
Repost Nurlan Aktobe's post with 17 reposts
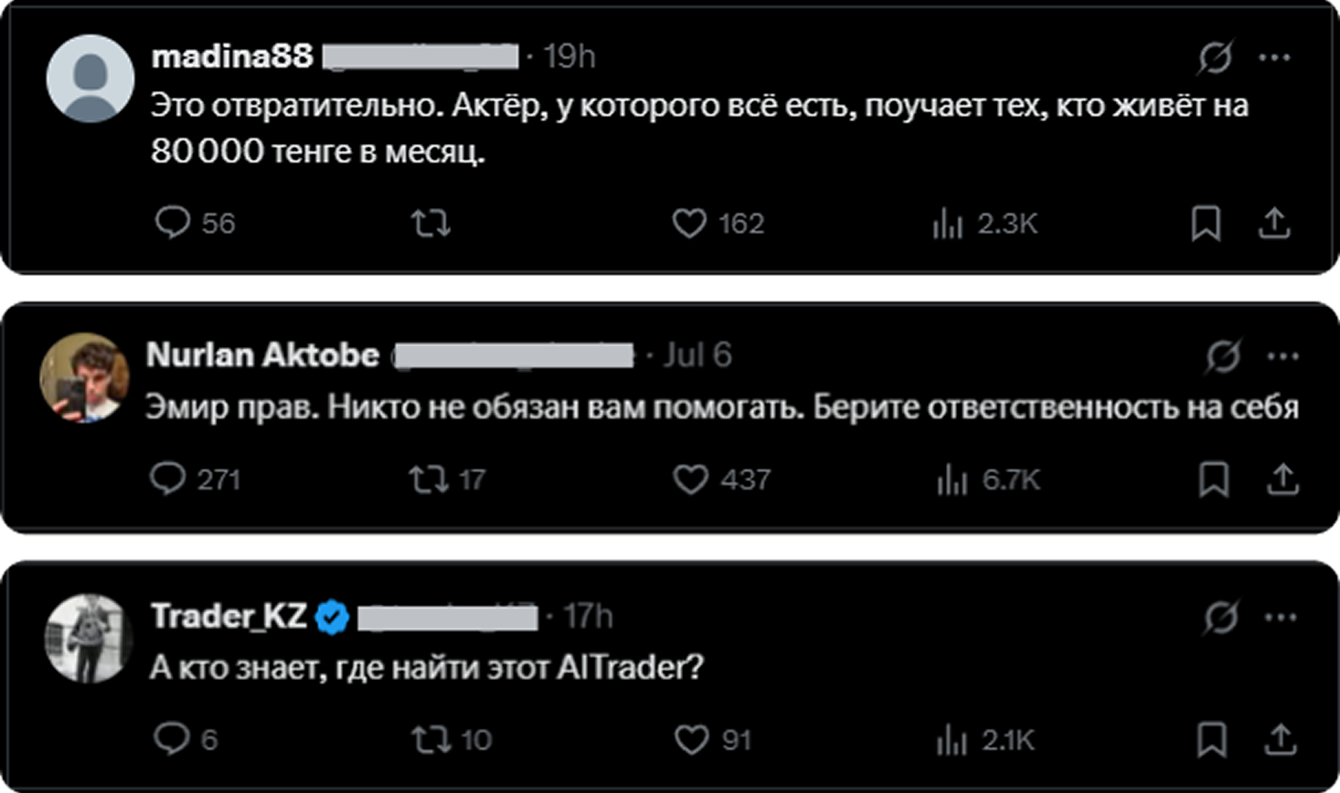pyautogui.click(x=428, y=479)
